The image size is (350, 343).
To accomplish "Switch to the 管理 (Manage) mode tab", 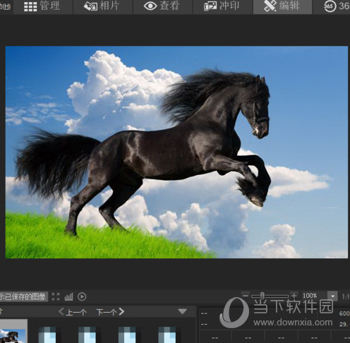I will coord(42,6).
